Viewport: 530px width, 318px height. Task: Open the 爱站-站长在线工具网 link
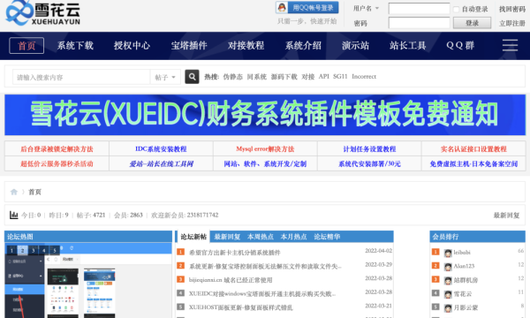pos(161,164)
